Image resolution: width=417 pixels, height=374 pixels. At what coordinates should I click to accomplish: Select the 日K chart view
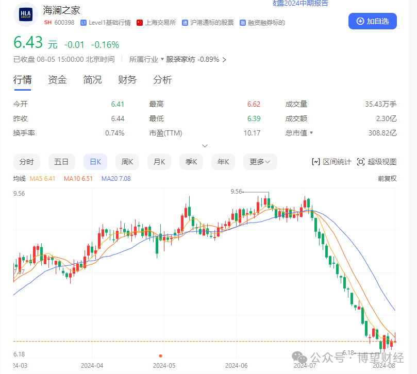coord(95,162)
